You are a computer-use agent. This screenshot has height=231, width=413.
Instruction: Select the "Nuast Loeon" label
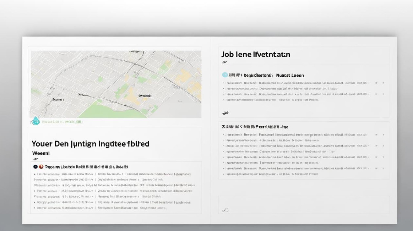click(290, 75)
